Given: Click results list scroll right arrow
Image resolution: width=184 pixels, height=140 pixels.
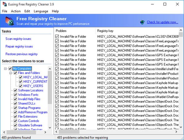Looking at the screenshot, I should pyautogui.click(x=176, y=132).
